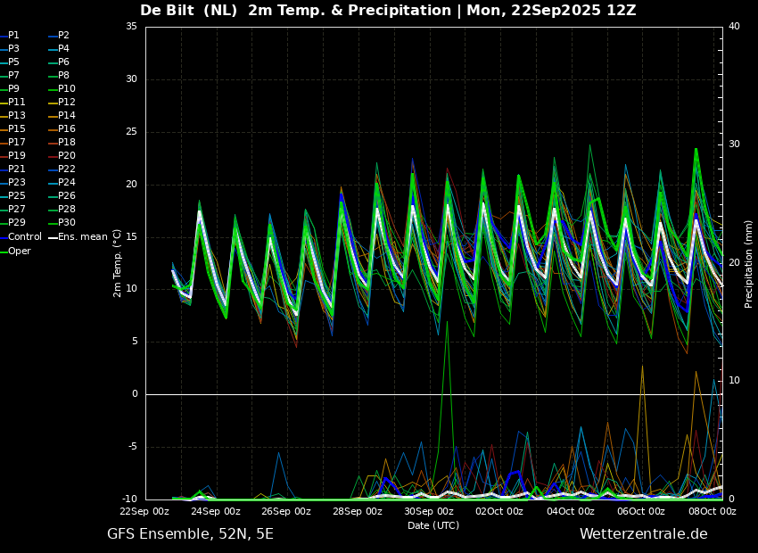Click the 08Oct 00z date tick label

click(x=712, y=512)
